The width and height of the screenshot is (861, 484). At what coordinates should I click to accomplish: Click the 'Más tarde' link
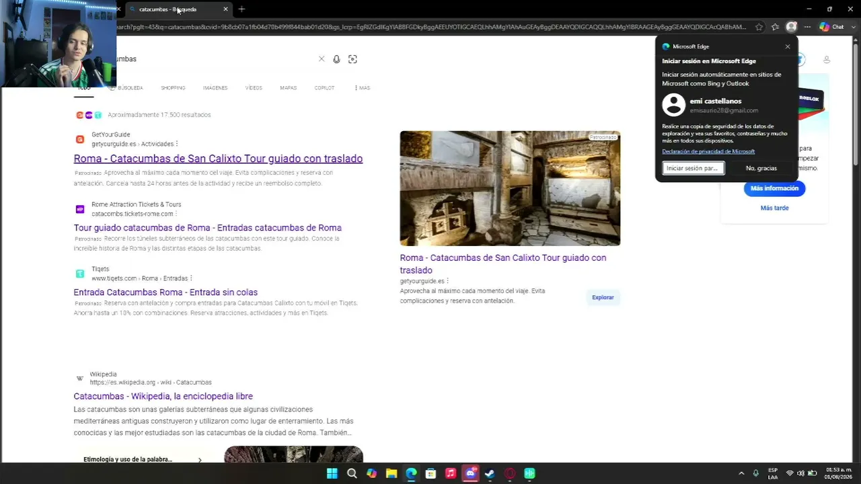click(x=774, y=208)
